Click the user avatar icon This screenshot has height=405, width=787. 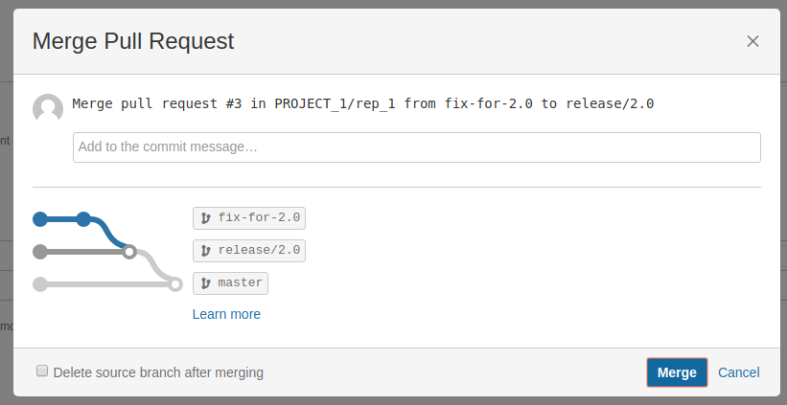(x=48, y=109)
